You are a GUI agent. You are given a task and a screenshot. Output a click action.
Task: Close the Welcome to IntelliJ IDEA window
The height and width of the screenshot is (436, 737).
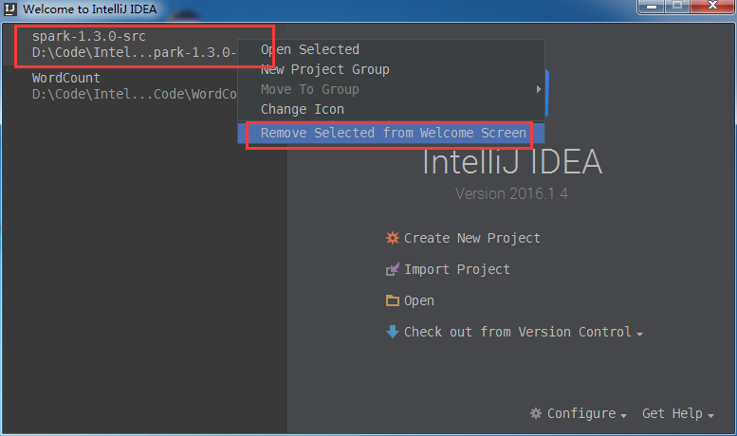712,6
